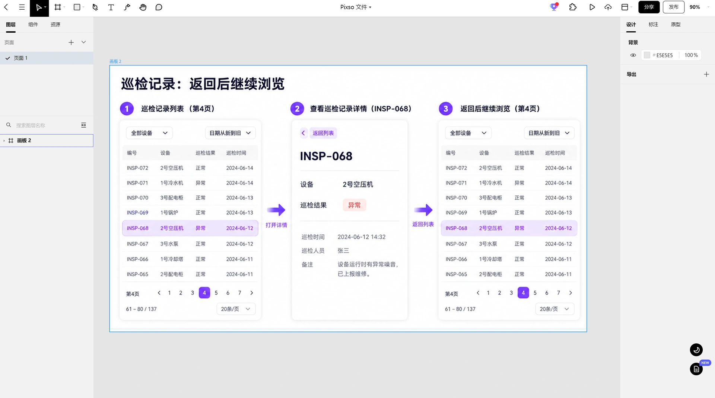Open rectangle tool shape options arrow
The width and height of the screenshot is (715, 398).
(83, 7)
